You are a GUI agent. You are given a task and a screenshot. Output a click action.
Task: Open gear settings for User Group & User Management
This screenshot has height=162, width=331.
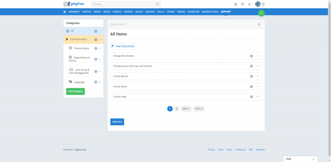tap(96, 72)
